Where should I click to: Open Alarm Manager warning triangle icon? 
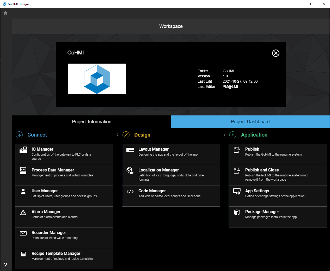point(23,212)
